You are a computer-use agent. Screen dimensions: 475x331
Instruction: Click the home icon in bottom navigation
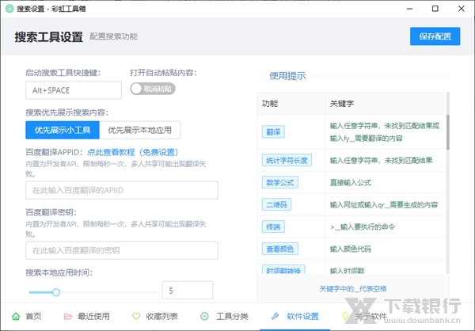pos(16,317)
